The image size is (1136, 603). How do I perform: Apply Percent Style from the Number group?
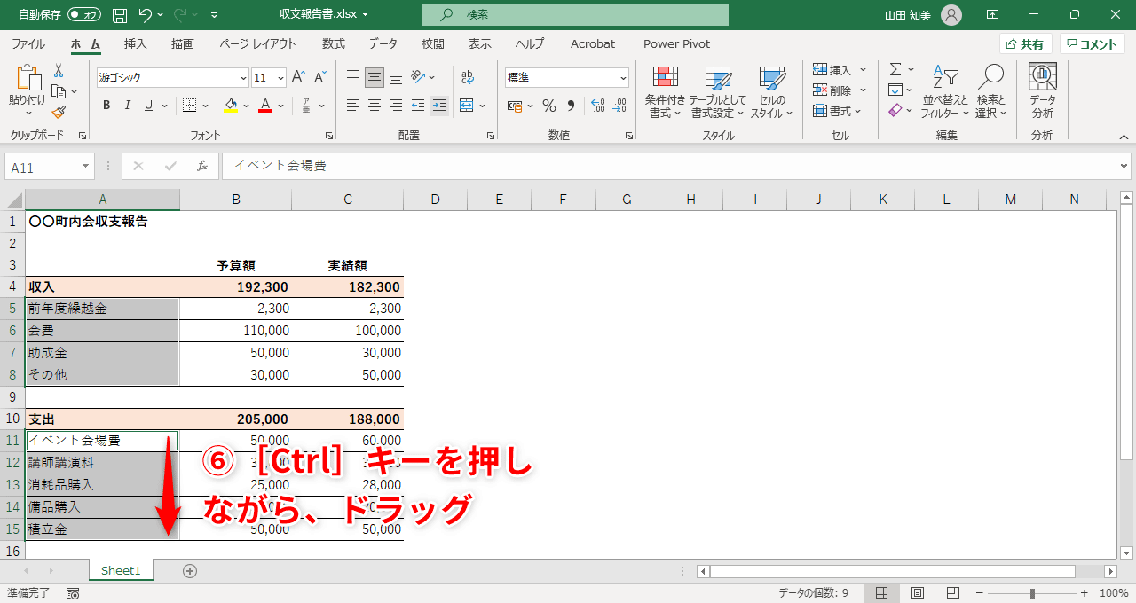[548, 106]
